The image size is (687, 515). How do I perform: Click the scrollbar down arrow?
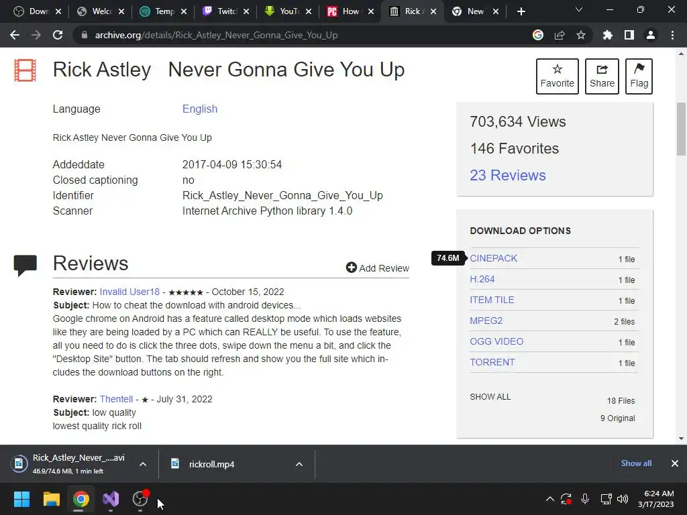[681, 439]
